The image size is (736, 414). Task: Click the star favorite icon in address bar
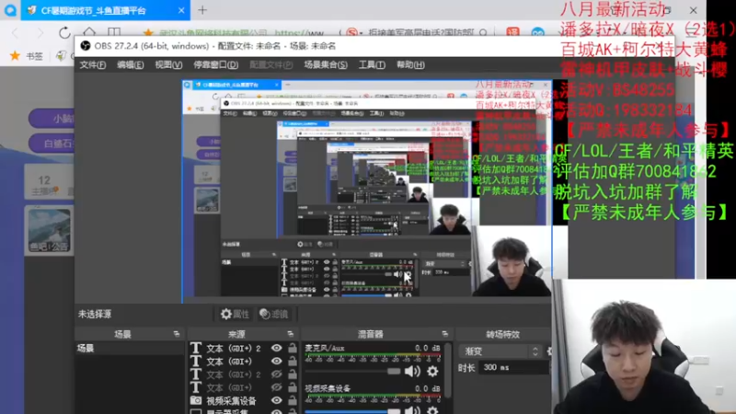[x=148, y=32]
